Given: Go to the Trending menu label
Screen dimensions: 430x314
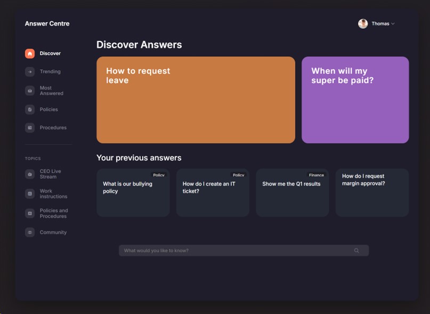Looking at the screenshot, I should pos(50,72).
